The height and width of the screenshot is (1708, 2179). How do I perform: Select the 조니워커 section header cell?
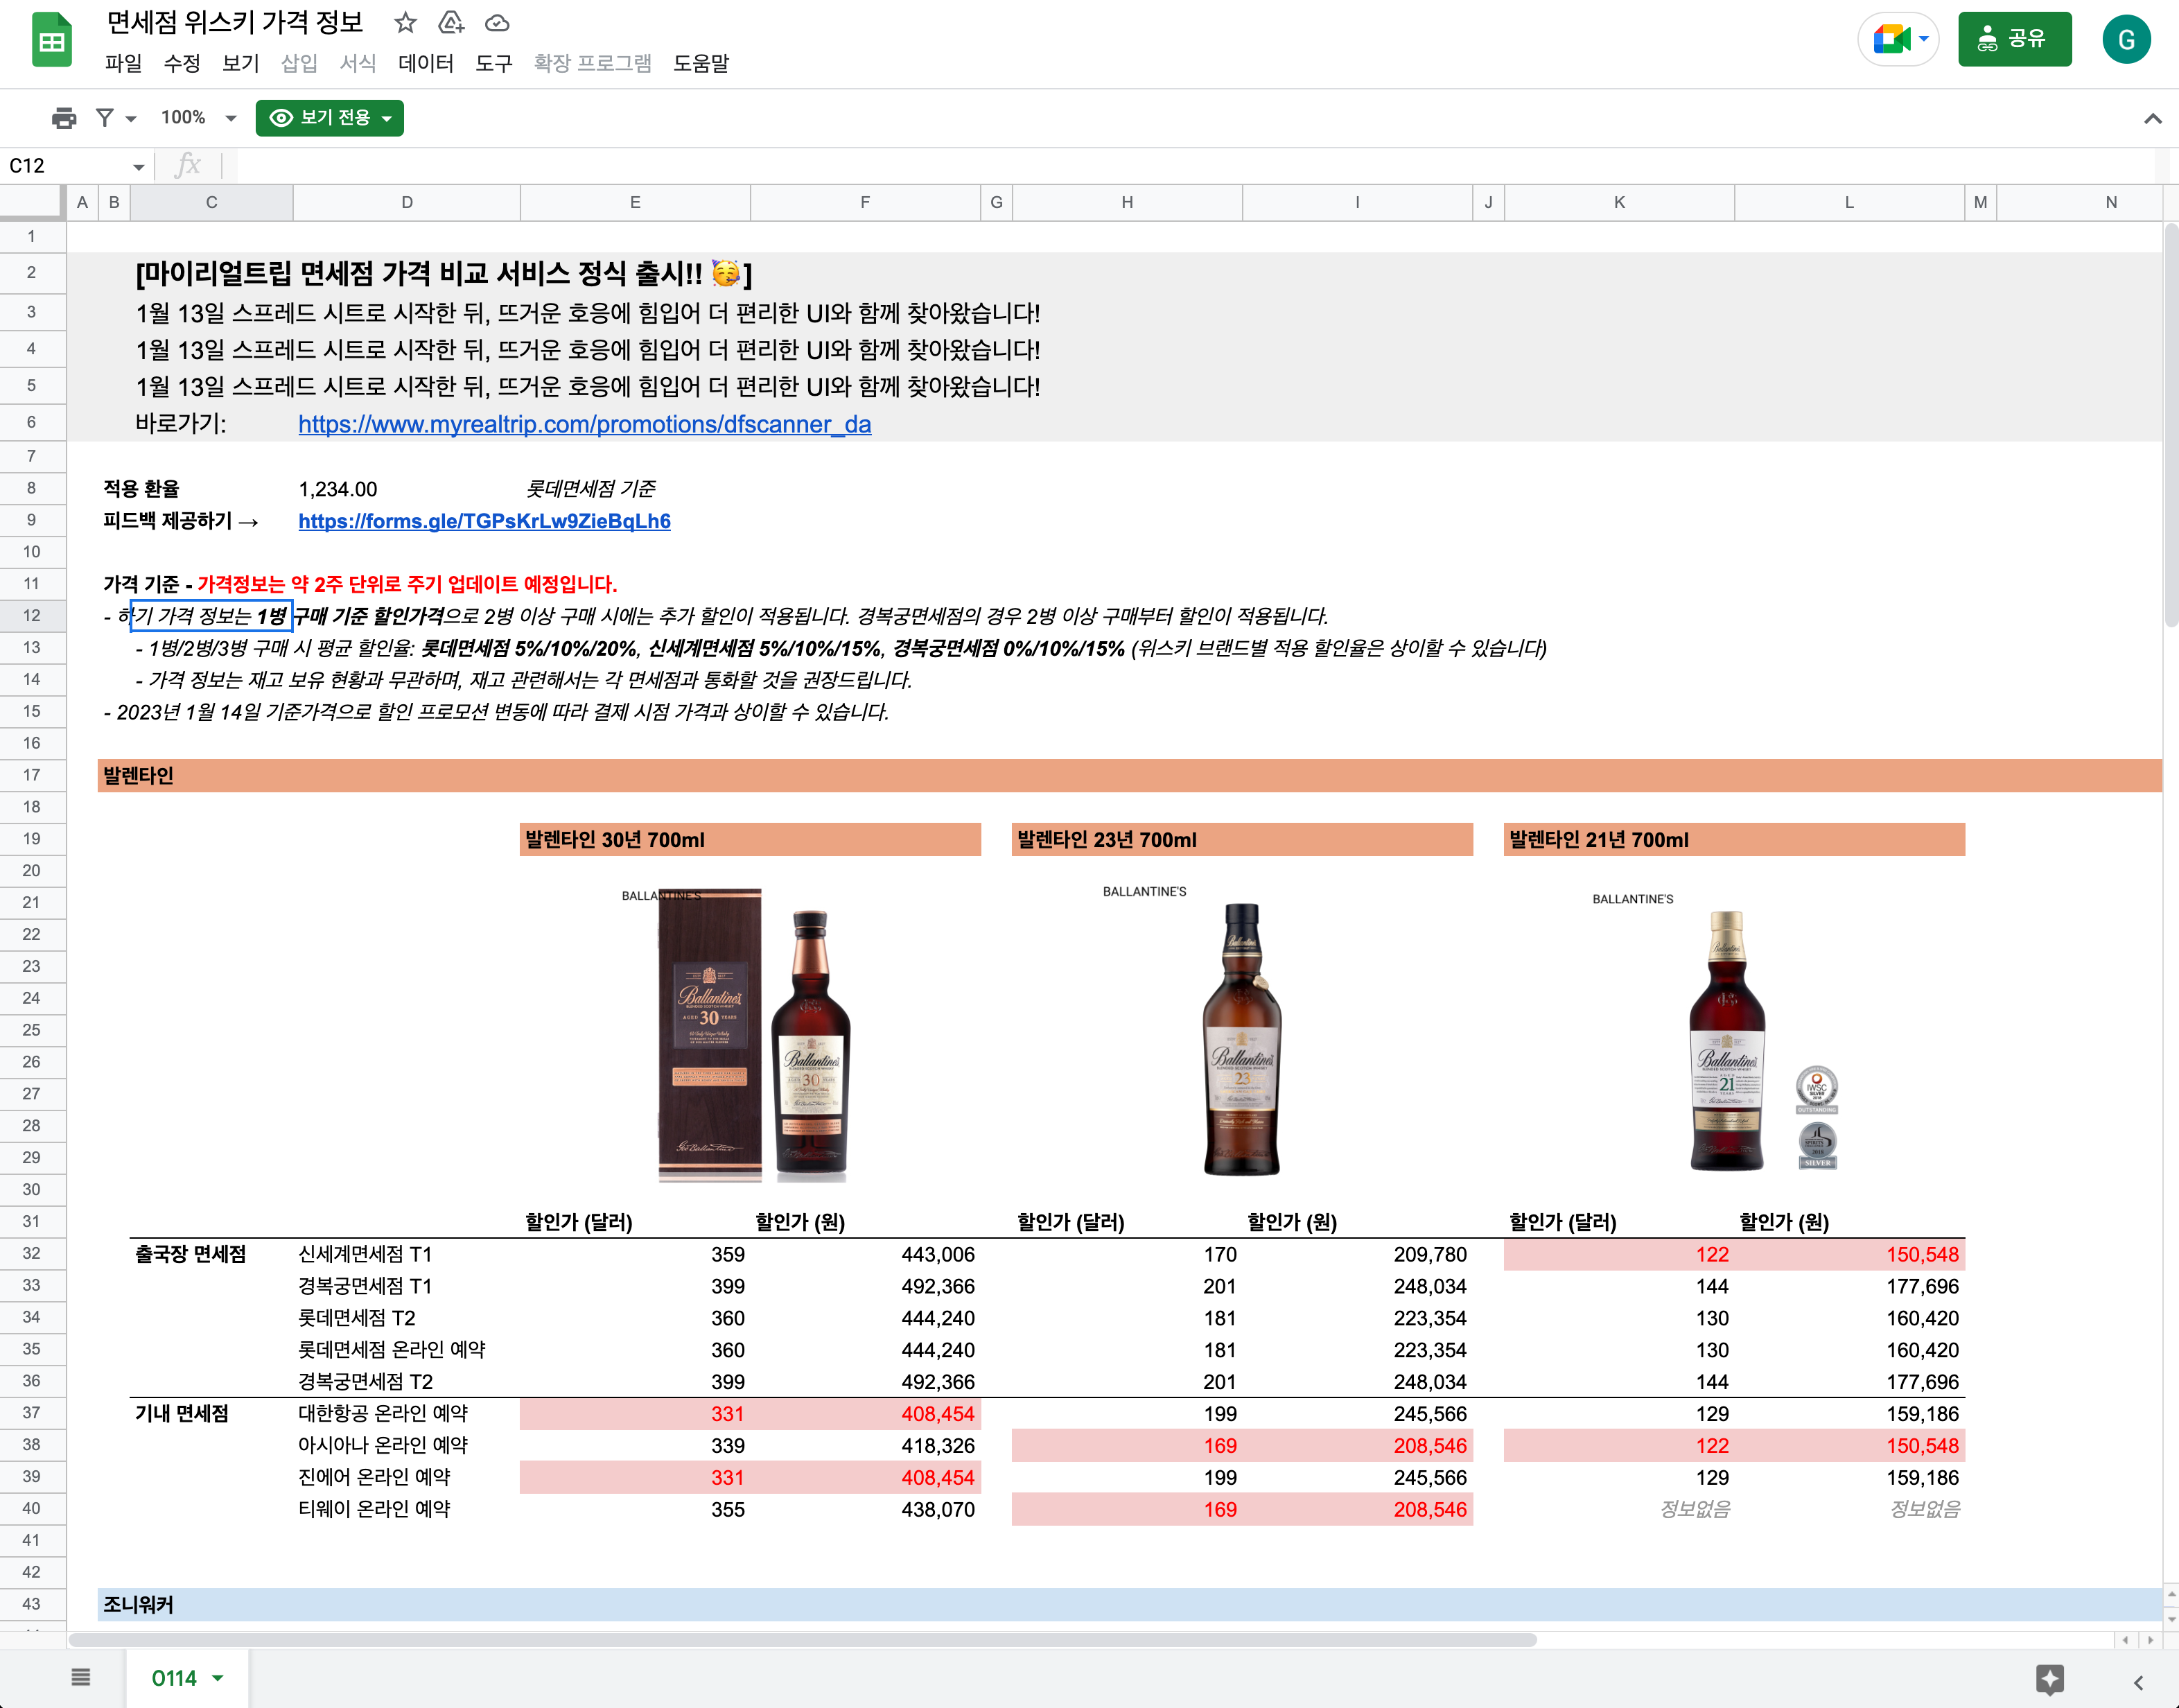point(1130,1605)
